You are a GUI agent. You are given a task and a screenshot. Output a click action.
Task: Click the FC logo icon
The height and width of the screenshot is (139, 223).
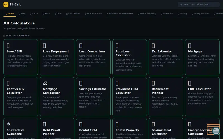(x=6, y=4)
